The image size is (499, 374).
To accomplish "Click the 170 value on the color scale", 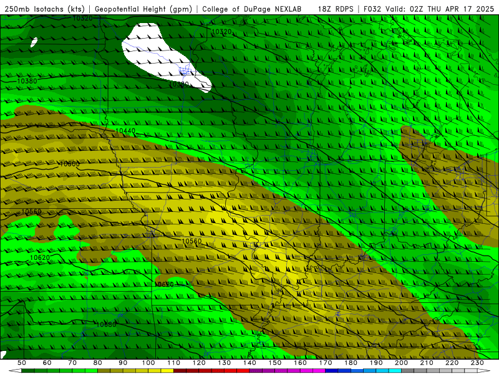I will pos(326,363).
